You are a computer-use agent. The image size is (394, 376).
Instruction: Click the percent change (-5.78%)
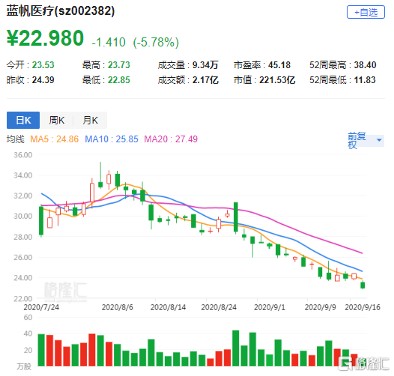coord(156,42)
